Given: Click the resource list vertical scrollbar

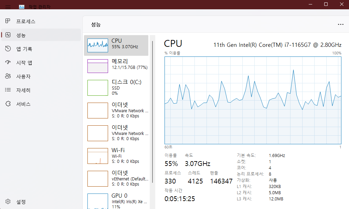Looking at the screenshot, I should click(x=152, y=112).
